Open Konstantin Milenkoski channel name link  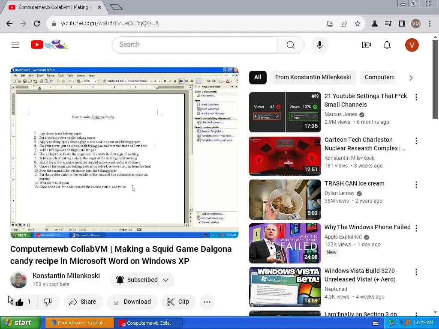tap(66, 275)
